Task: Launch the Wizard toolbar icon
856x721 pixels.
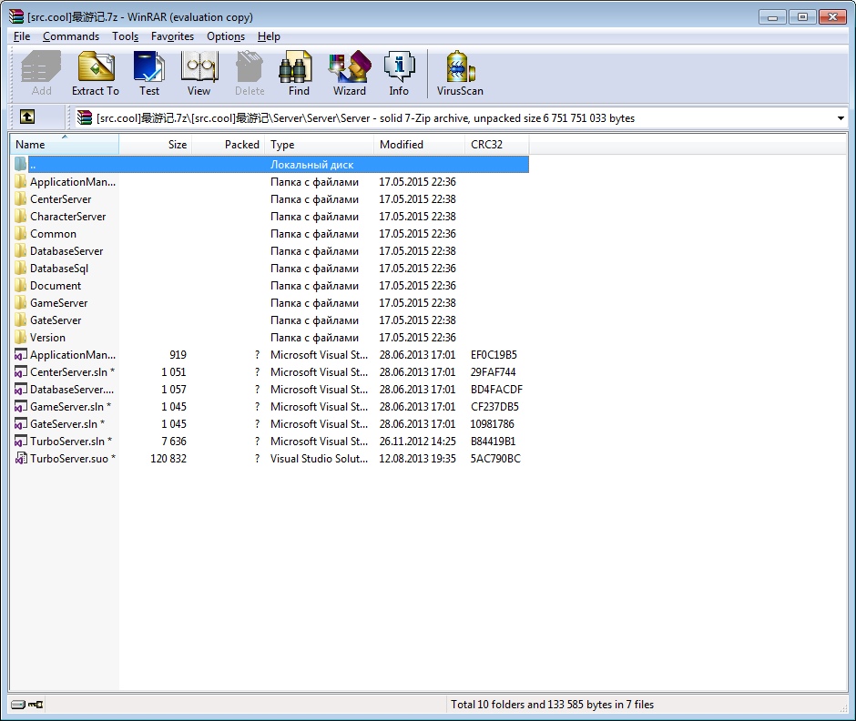Action: pyautogui.click(x=349, y=73)
